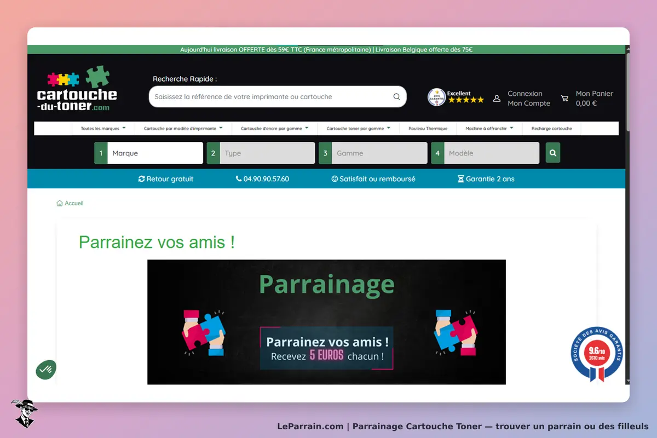Click the 0,00 € cart total
This screenshot has width=657, height=438.
pyautogui.click(x=586, y=103)
